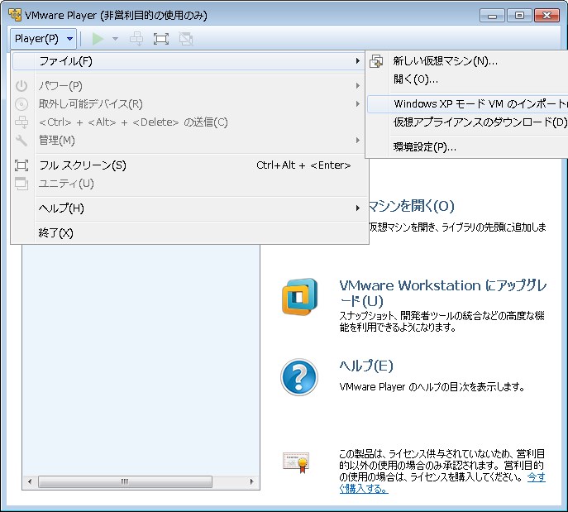Open the Player(P) dropdown menu
This screenshot has width=568, height=512.
44,38
